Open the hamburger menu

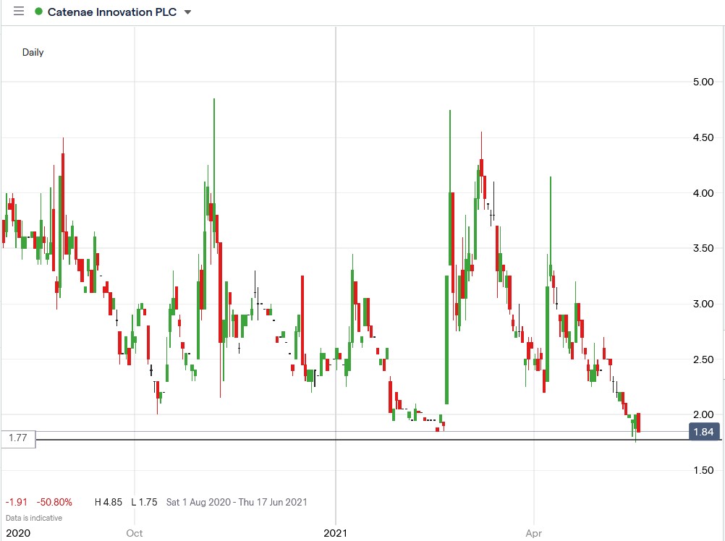19,11
